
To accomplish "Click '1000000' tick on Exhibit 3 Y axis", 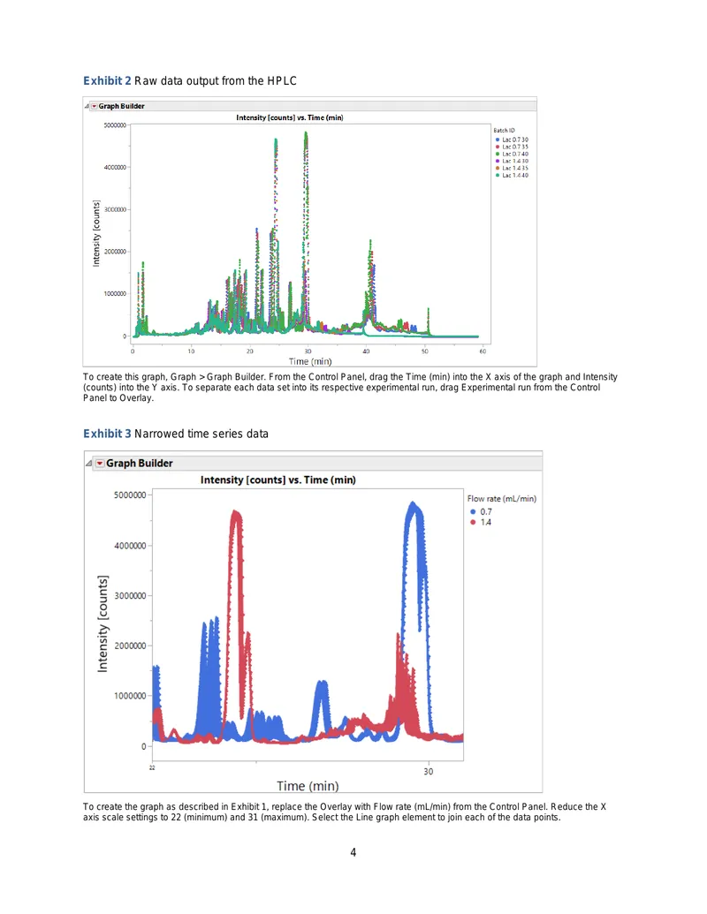I will click(130, 696).
